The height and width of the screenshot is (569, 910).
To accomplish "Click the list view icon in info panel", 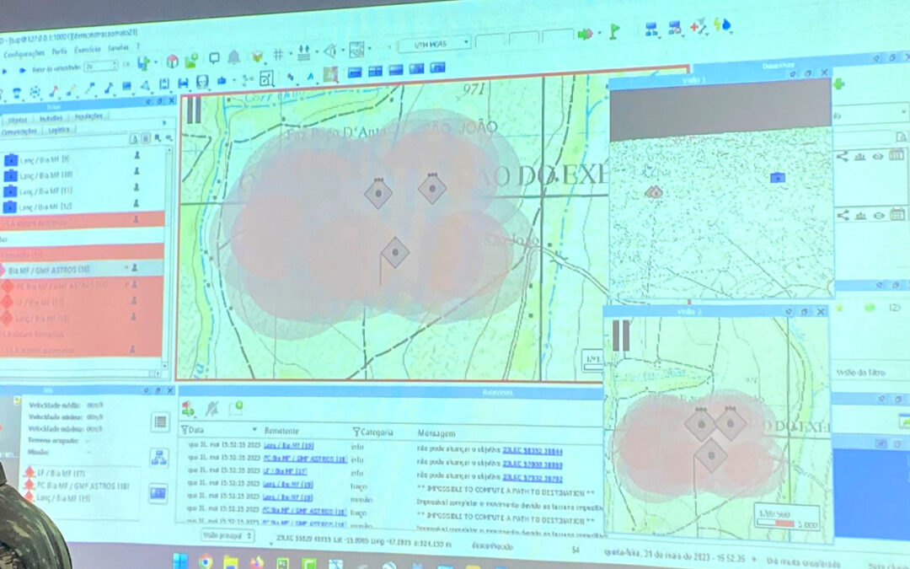I will click(x=160, y=422).
